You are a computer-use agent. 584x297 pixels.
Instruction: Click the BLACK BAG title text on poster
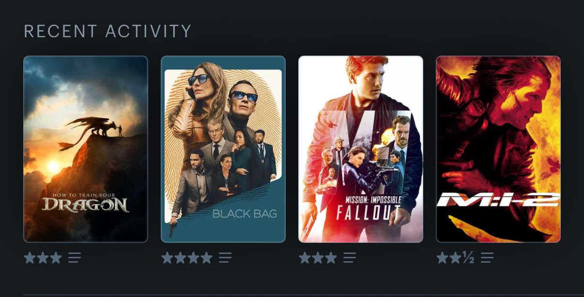pyautogui.click(x=245, y=214)
